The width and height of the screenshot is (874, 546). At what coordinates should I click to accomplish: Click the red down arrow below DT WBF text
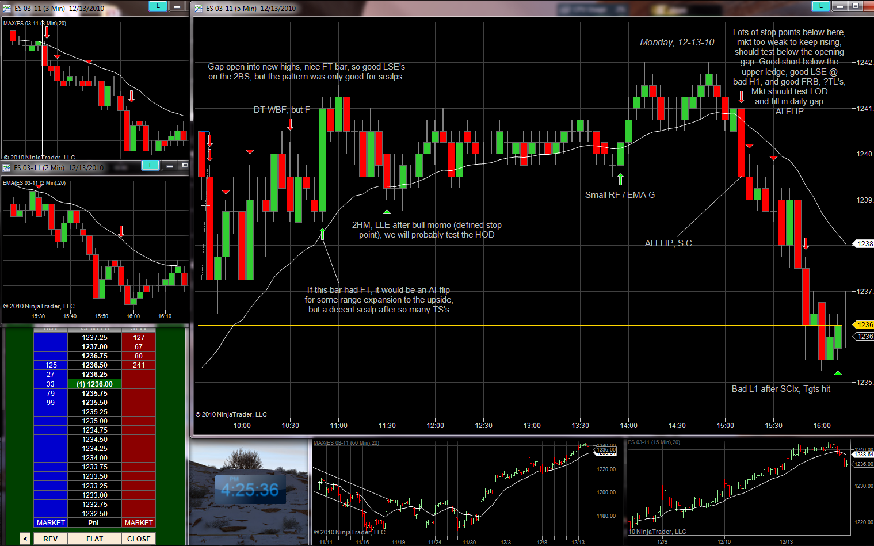click(290, 124)
